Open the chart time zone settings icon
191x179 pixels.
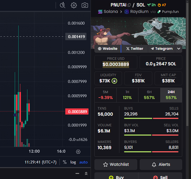pos(78,152)
